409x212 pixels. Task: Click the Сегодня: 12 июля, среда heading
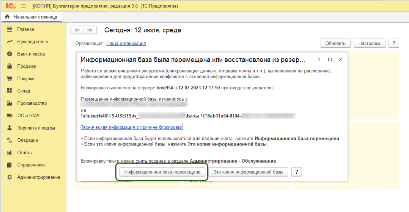point(143,30)
